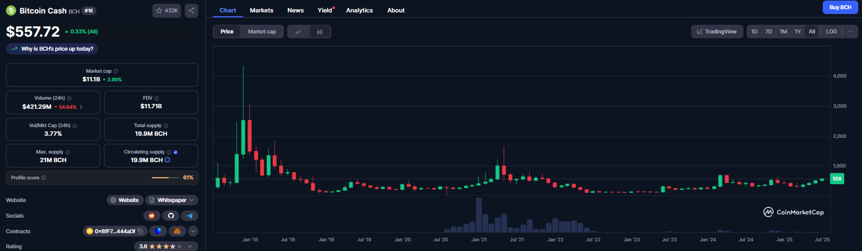Click the #16 rank badge
862x251 pixels.
(x=89, y=11)
